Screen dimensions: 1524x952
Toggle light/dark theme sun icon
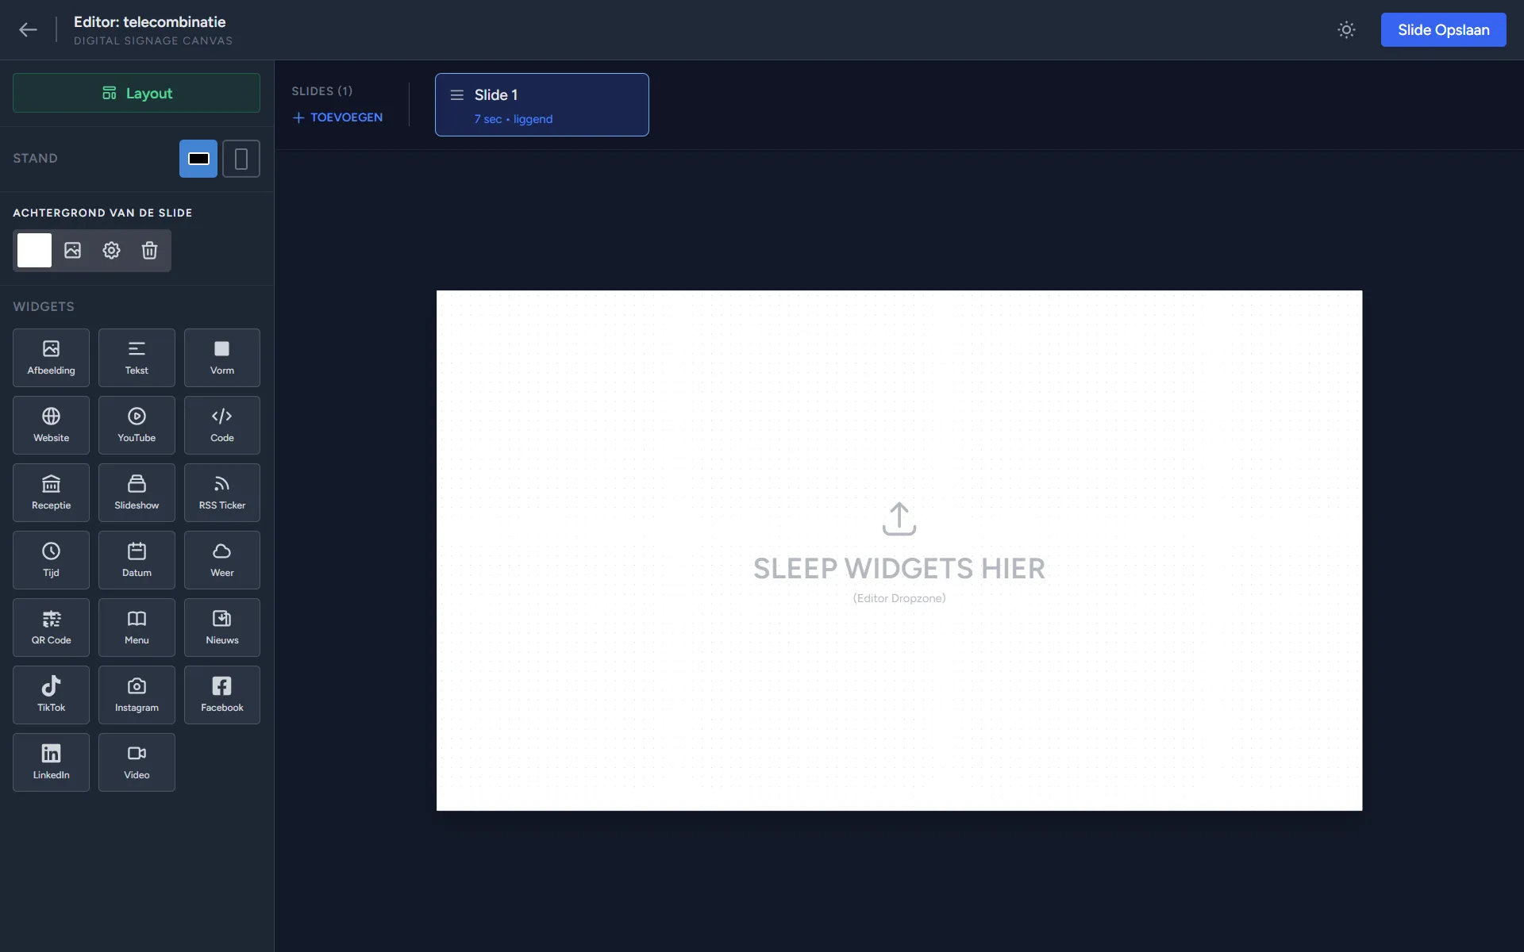[1346, 30]
